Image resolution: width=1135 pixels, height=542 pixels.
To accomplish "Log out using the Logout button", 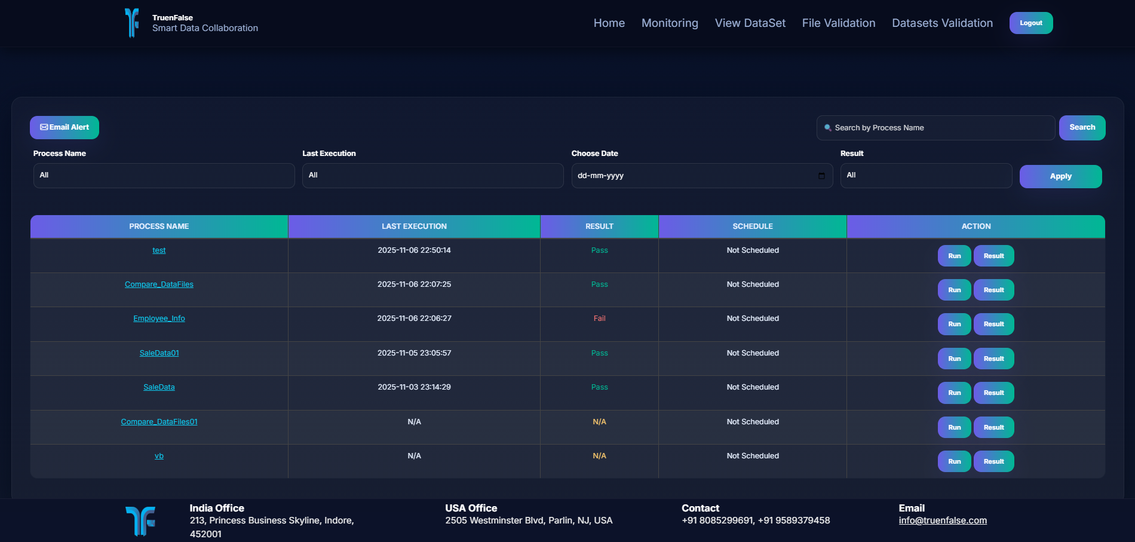I will point(1031,23).
